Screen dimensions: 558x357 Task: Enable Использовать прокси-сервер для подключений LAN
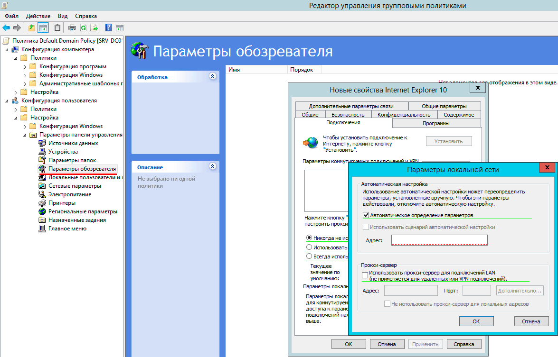pyautogui.click(x=365, y=275)
